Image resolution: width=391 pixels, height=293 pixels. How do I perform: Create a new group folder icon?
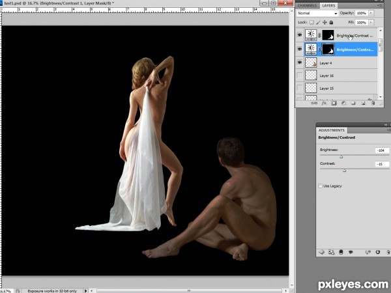(x=353, y=103)
